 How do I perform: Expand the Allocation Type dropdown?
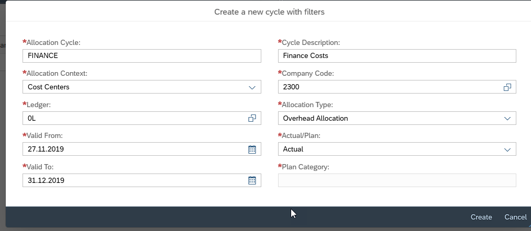(x=507, y=119)
